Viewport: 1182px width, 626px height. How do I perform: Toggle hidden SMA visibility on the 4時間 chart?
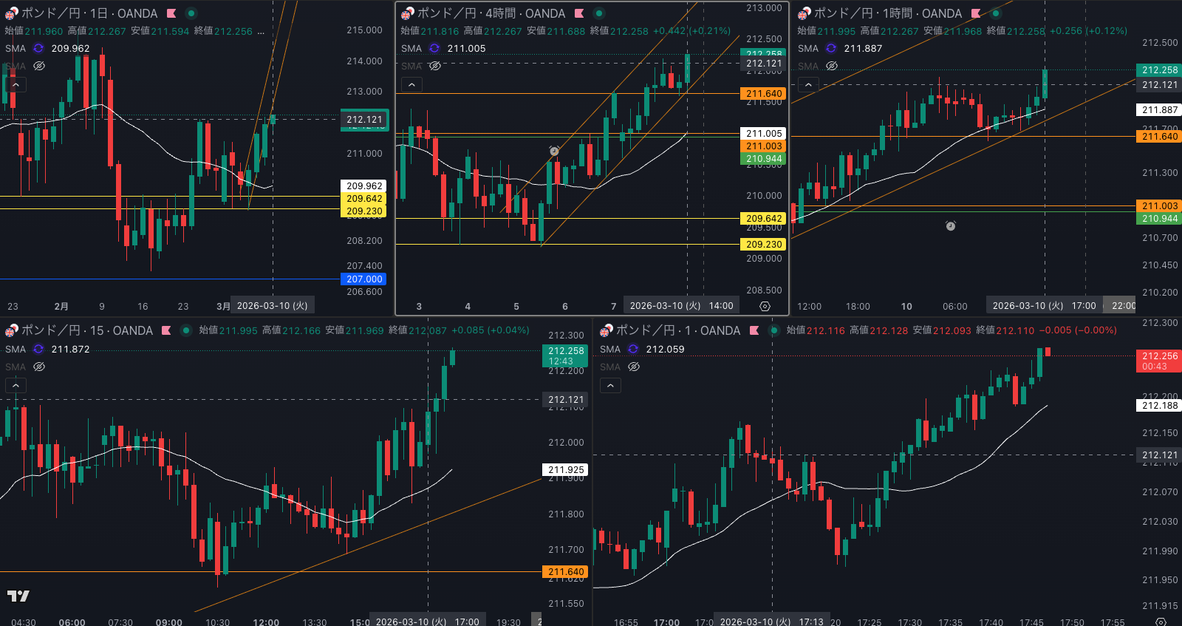coord(435,67)
